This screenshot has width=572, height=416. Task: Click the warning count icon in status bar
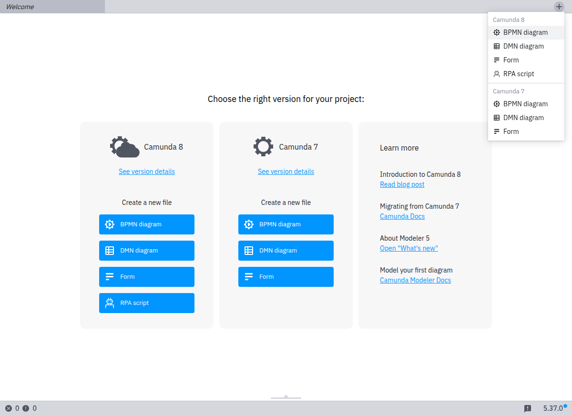point(26,408)
